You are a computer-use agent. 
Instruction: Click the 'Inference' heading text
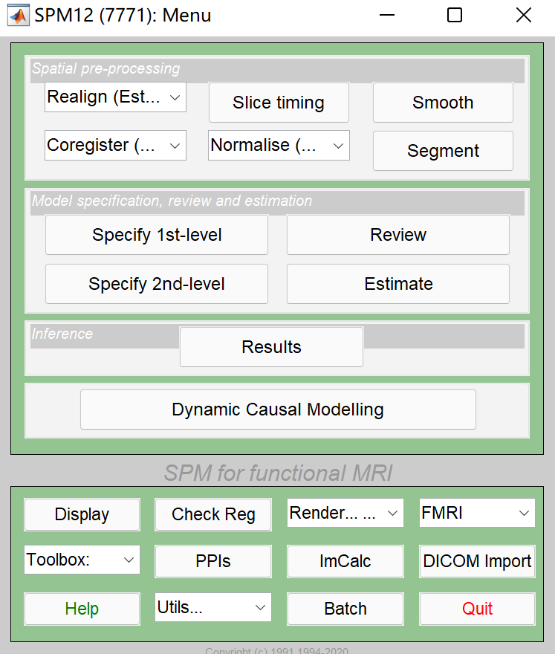tap(62, 334)
